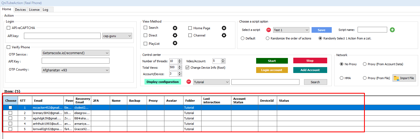The height and width of the screenshot is (139, 420).
Task: Click the Search button in Control center
Action: click(315, 82)
